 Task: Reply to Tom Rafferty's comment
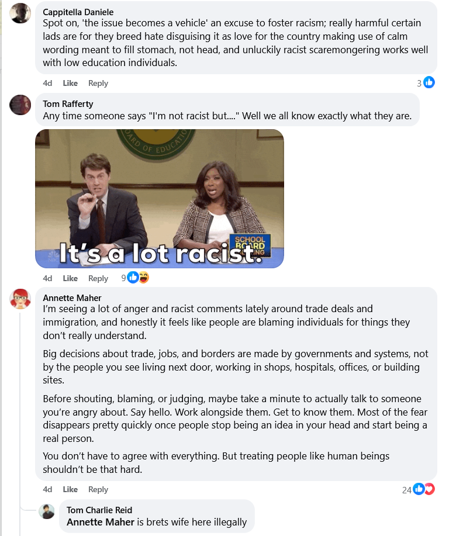coord(98,278)
